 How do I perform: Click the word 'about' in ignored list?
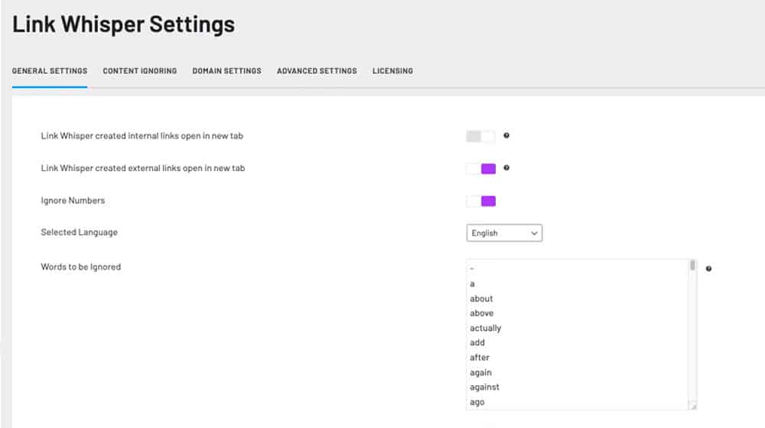tap(481, 298)
